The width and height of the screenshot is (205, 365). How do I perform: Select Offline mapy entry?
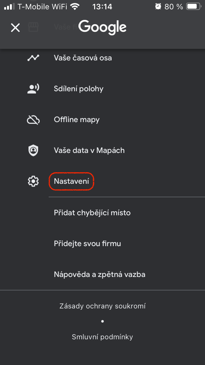77,120
